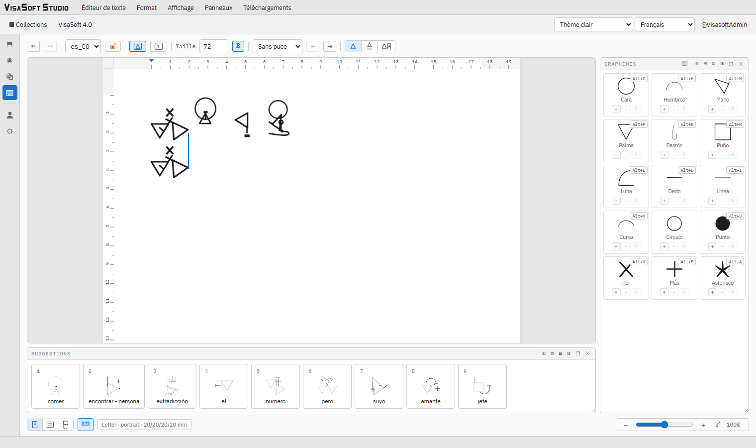Image resolution: width=756 pixels, height=448 pixels.
Task: Insert the Cara grapheme
Action: tap(626, 95)
